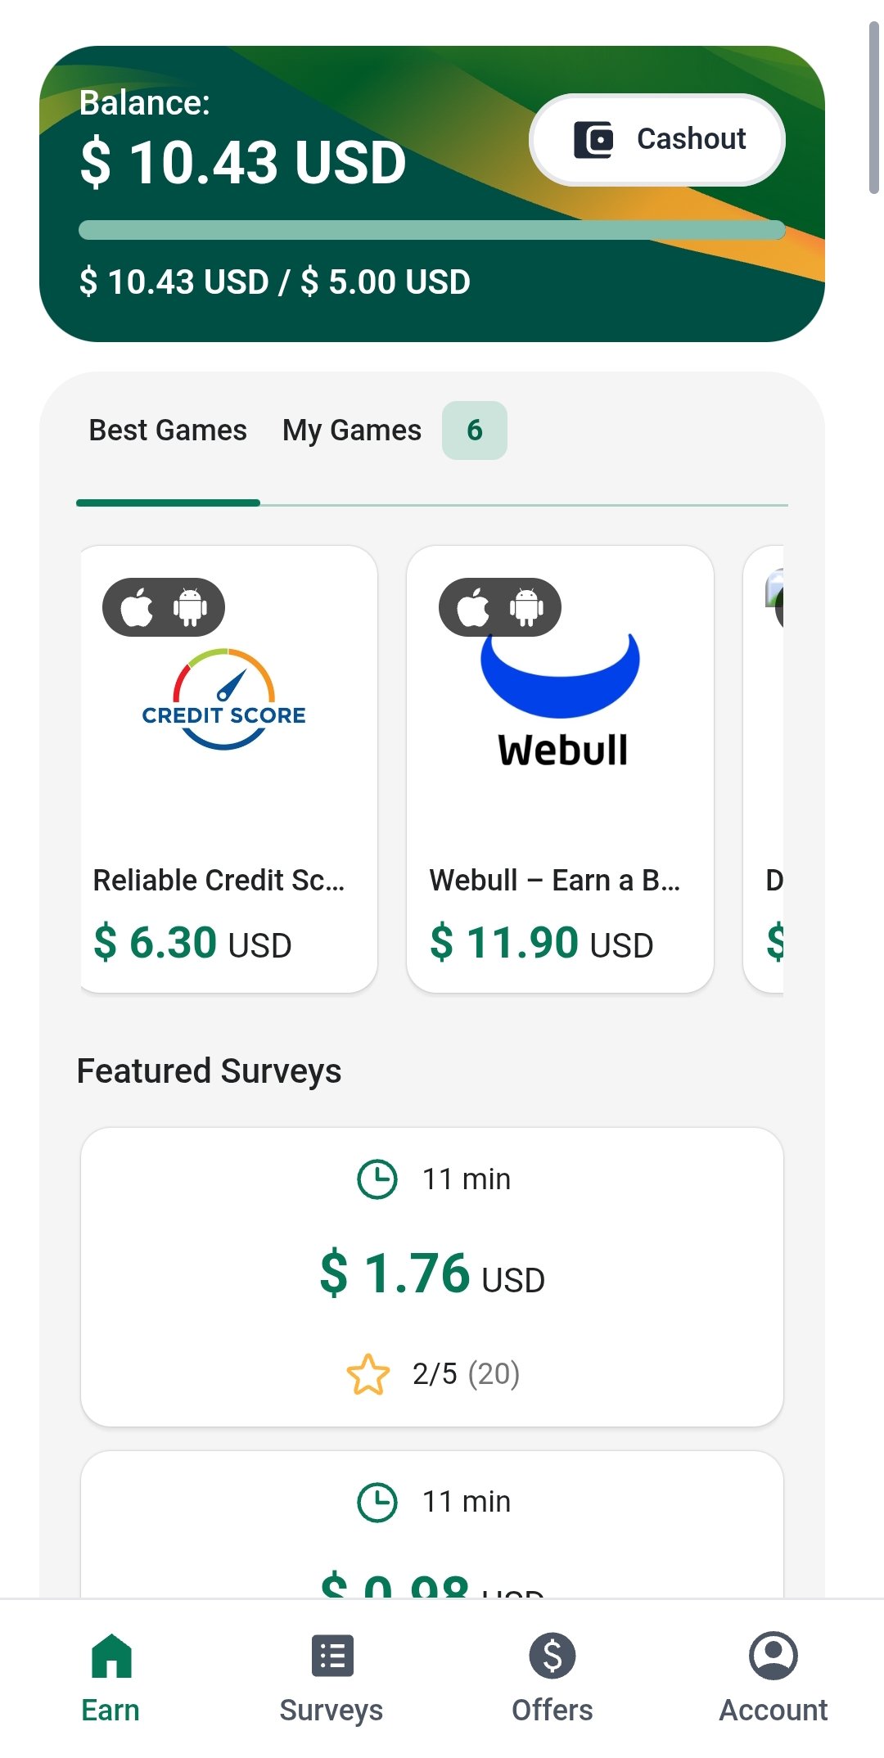Click the balance progress bar
Image resolution: width=884 pixels, height=1758 pixels.
pos(432,230)
